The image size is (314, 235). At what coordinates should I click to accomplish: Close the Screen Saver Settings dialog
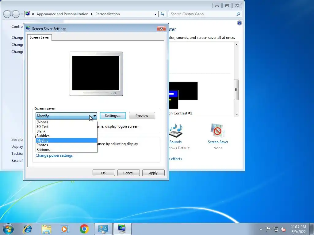click(x=161, y=28)
